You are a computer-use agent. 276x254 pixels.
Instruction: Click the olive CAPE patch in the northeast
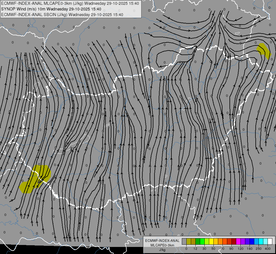pyautogui.click(x=264, y=51)
